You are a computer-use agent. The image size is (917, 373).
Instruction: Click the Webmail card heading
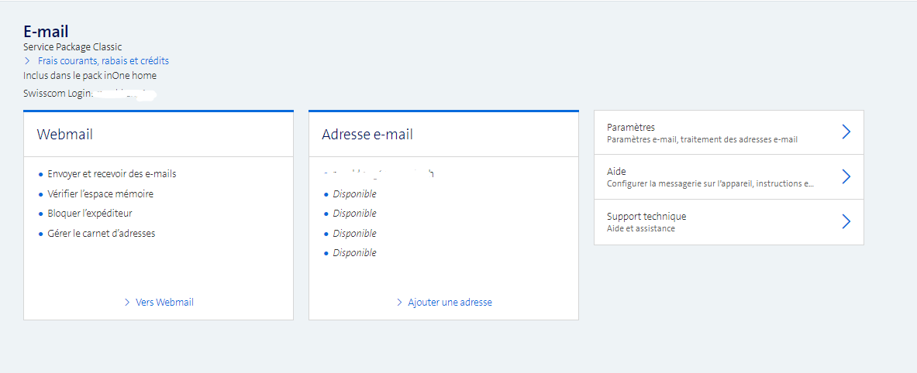[x=65, y=135]
